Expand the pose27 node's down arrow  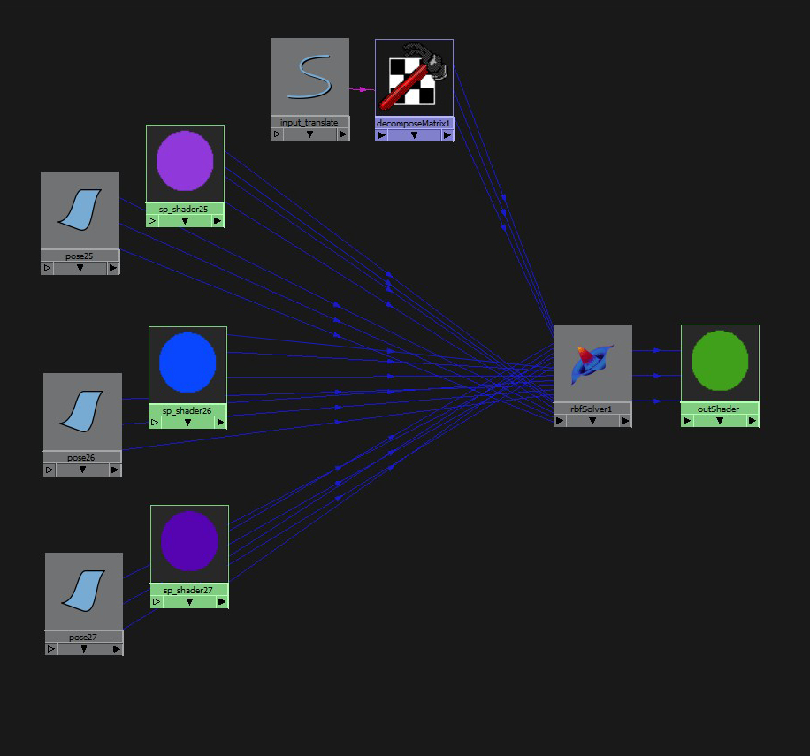(x=84, y=649)
